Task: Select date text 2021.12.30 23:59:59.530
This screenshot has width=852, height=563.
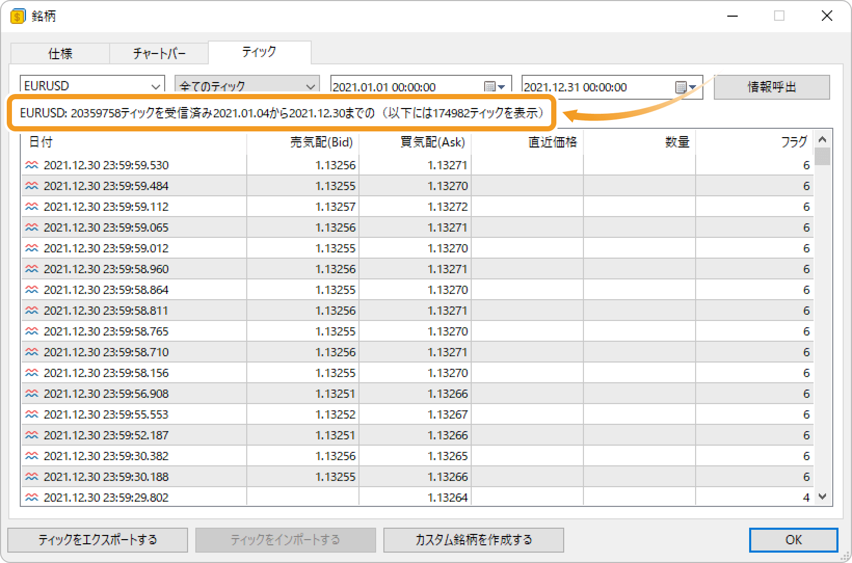Action: pos(106,165)
